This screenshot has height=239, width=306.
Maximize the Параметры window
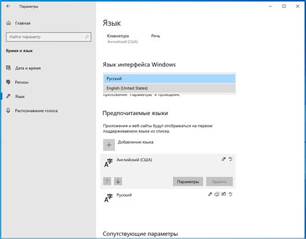[x=284, y=6]
